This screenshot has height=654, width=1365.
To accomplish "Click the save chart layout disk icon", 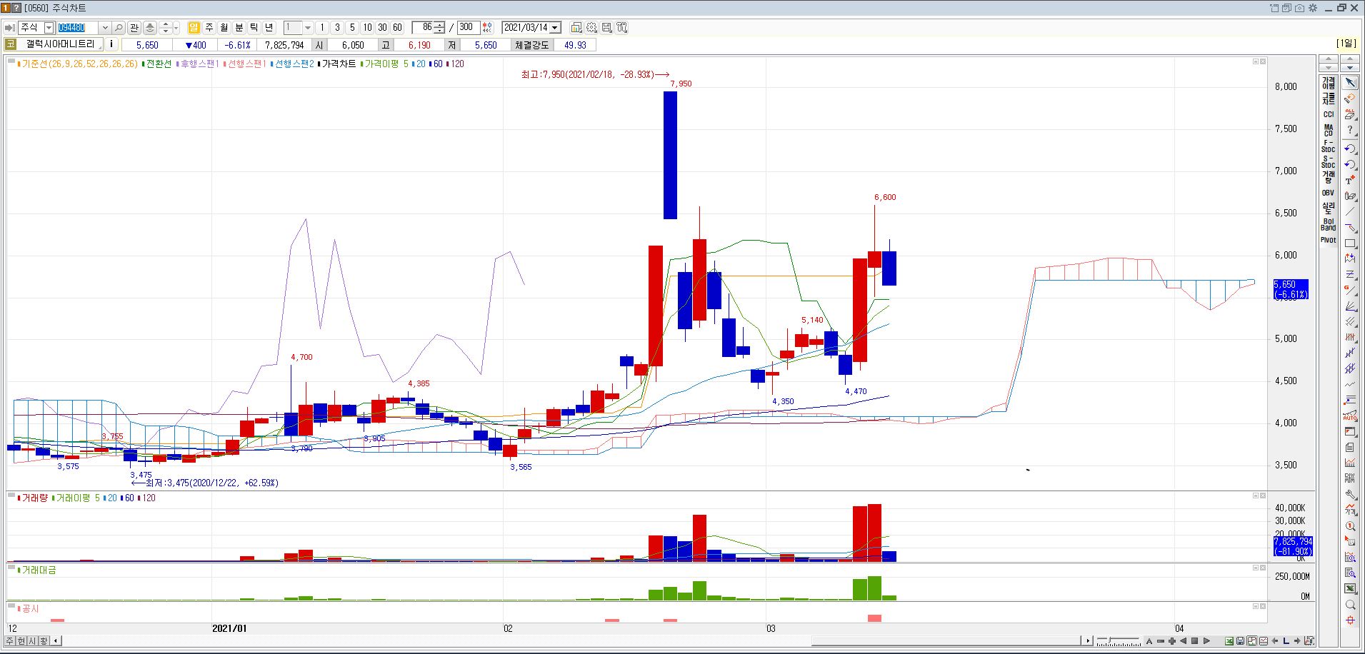I will (x=606, y=28).
